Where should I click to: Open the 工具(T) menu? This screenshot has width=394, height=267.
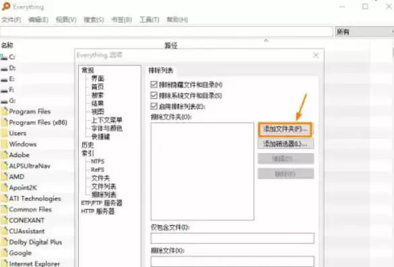tap(150, 20)
